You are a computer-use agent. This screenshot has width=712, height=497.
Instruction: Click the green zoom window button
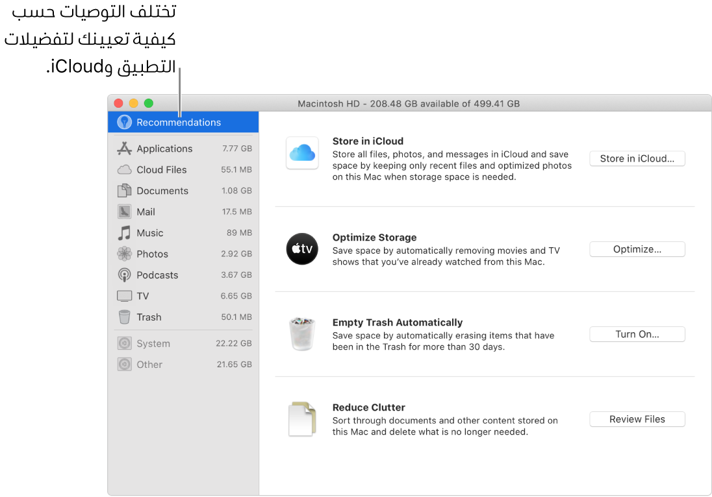pyautogui.click(x=149, y=103)
